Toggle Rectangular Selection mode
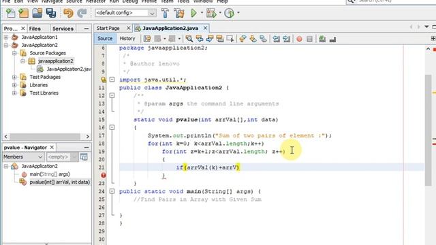The width and height of the screenshot is (436, 245). coord(230,39)
